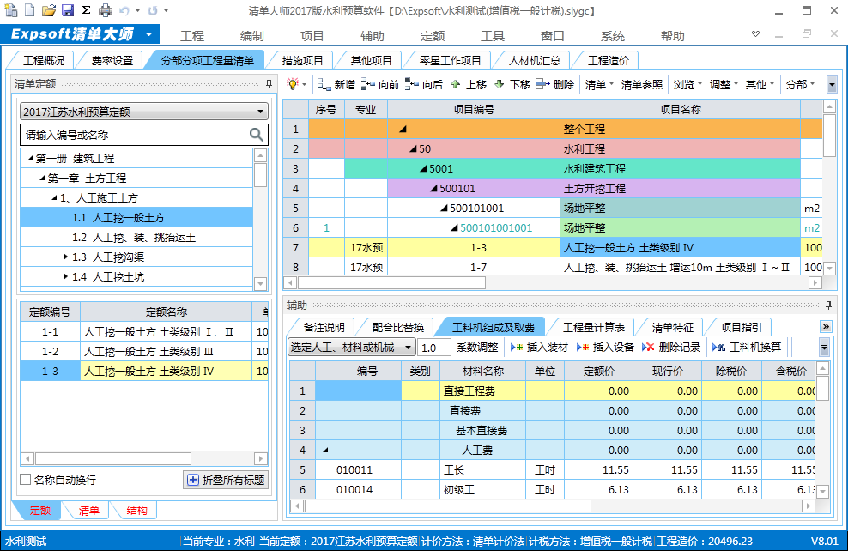The height and width of the screenshot is (551, 848).
Task: Click the Save floppy disk icon
Action: click(x=67, y=11)
